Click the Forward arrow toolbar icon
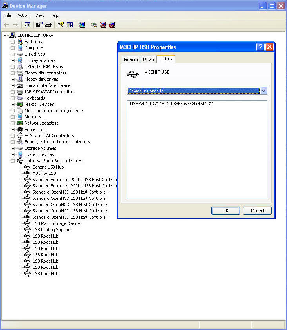 tap(15, 25)
